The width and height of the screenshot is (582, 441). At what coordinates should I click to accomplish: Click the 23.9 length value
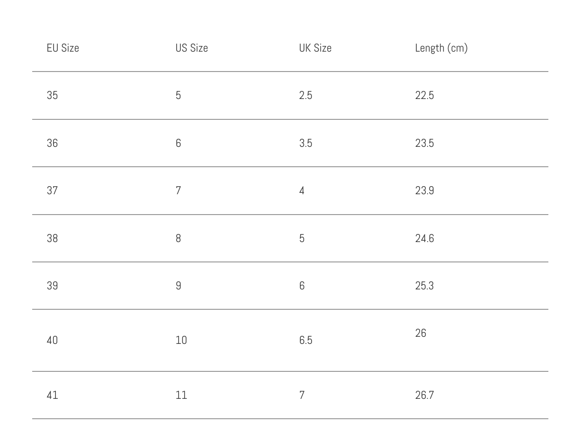[424, 190]
